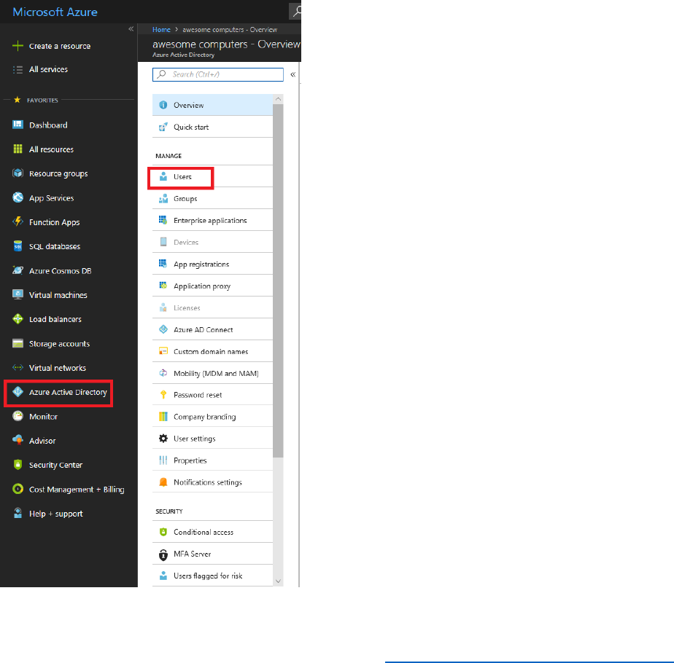
Task: Click the Function Apps lightning icon
Action: pyautogui.click(x=18, y=221)
